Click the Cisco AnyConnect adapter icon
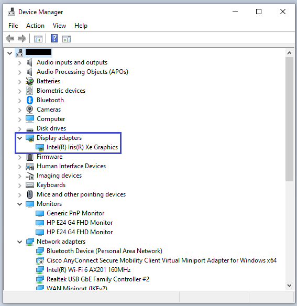The image size is (297, 306). click(40, 261)
